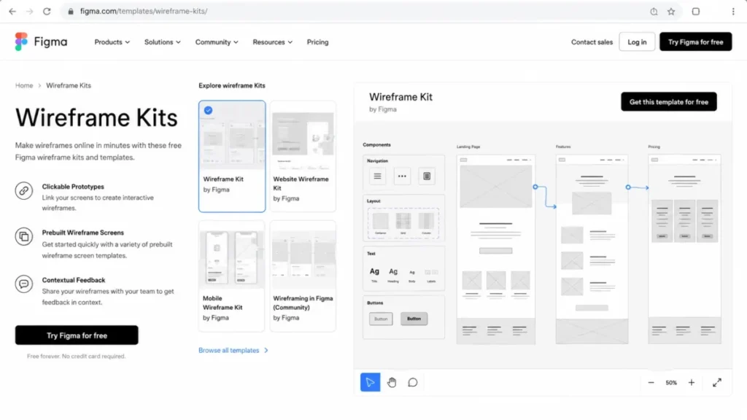Viewport: 747px width, 420px height.
Task: Click the site lock icon in address bar
Action: click(x=71, y=12)
